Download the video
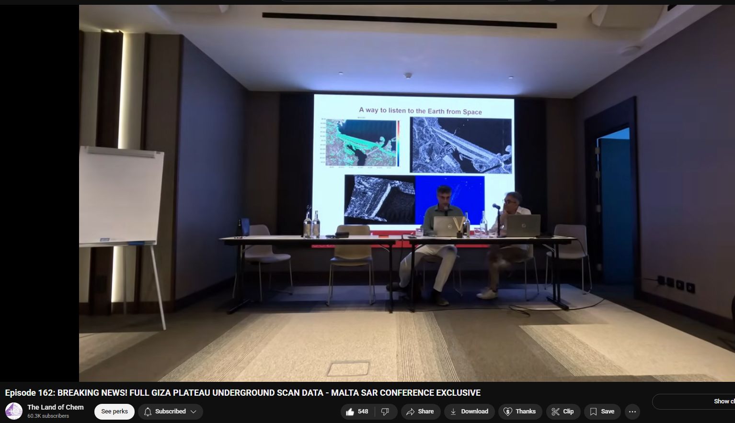Viewport: 735px width, 423px height. point(469,412)
